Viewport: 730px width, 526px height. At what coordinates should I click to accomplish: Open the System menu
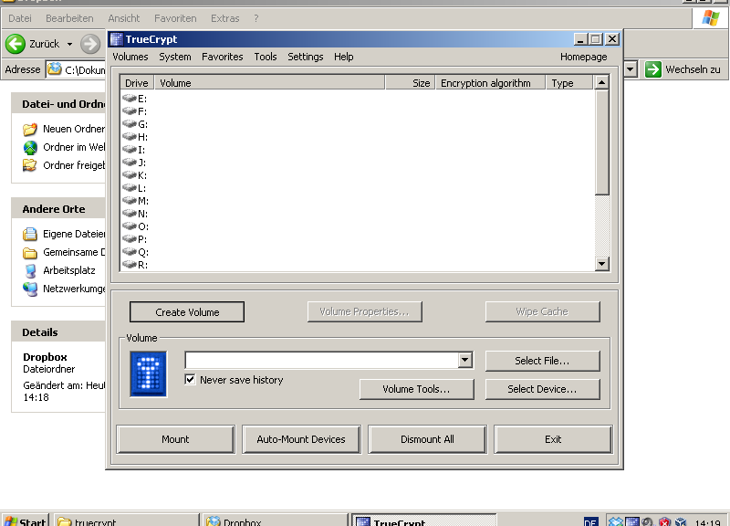[175, 57]
